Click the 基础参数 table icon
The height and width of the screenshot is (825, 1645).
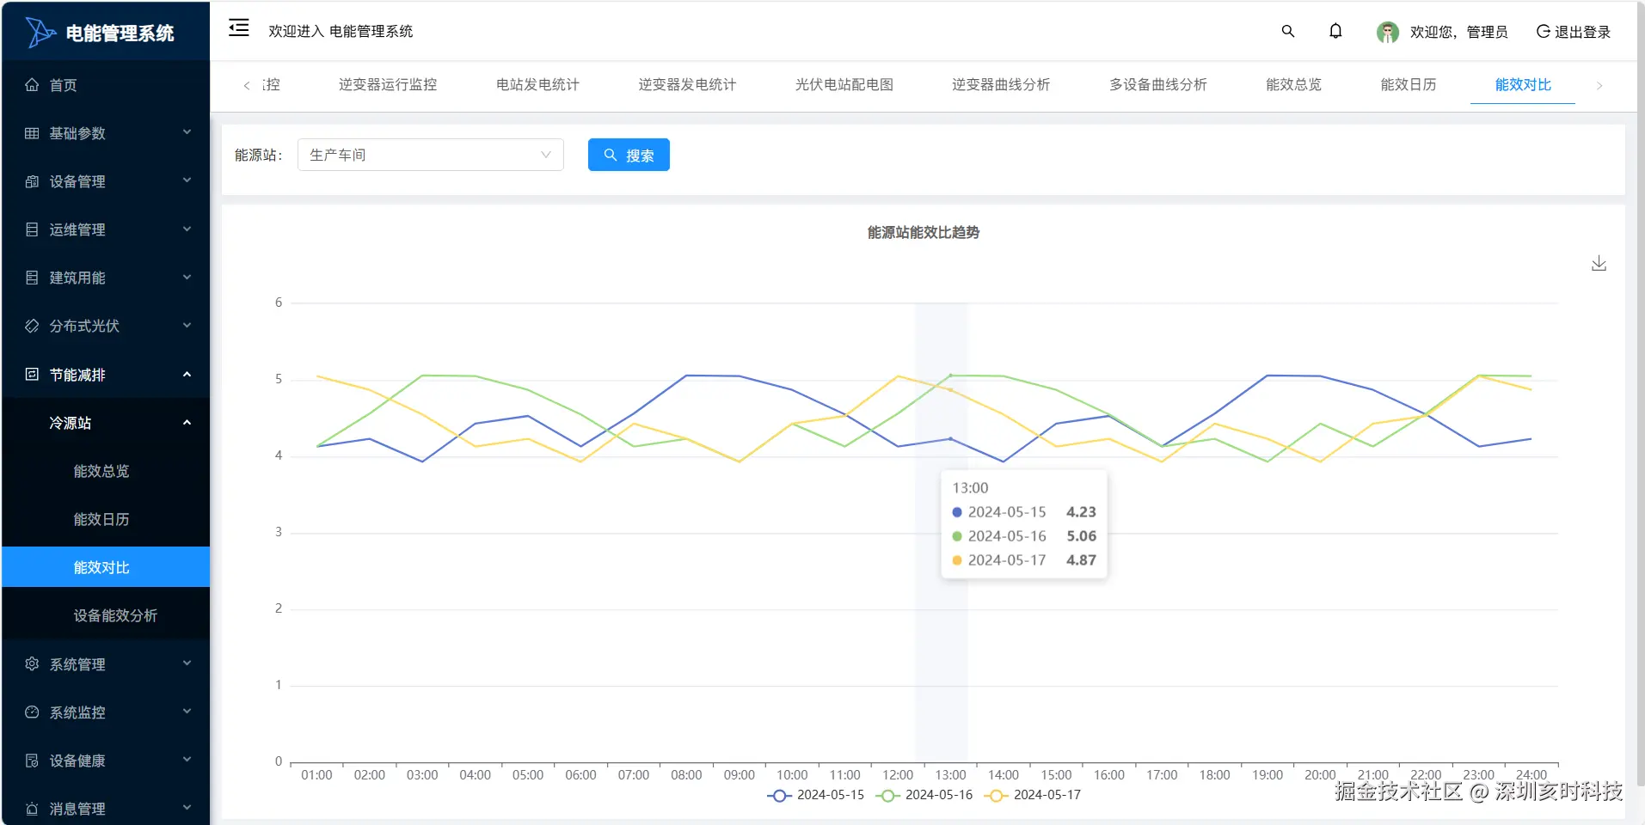click(32, 133)
